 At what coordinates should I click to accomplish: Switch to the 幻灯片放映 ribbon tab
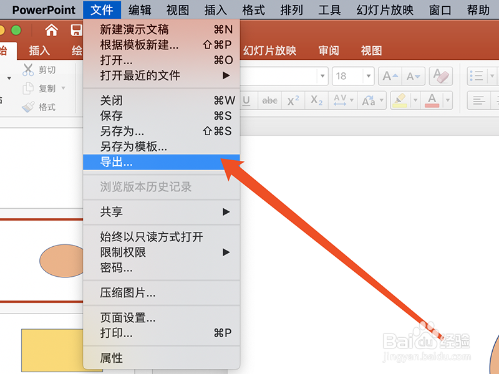point(270,51)
